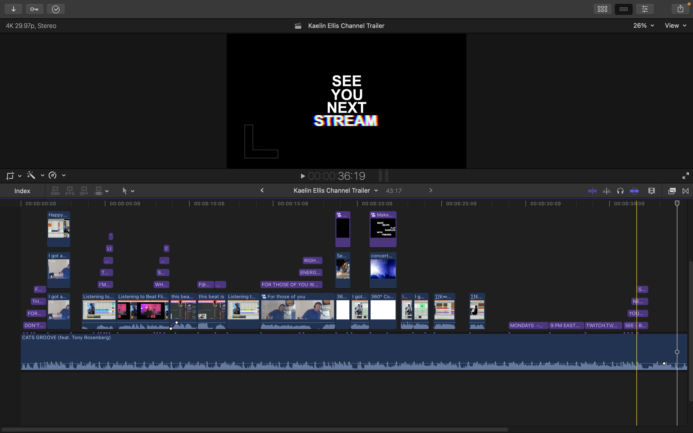Screen dimensions: 693x433
Task: View Background Tasks (checkmark icon)
Action: point(55,9)
